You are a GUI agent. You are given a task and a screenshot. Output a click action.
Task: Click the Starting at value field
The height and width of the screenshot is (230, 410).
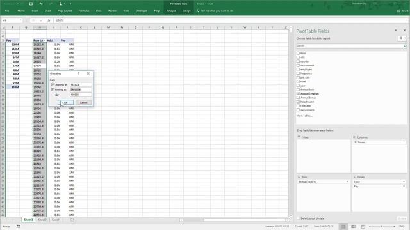(x=81, y=85)
